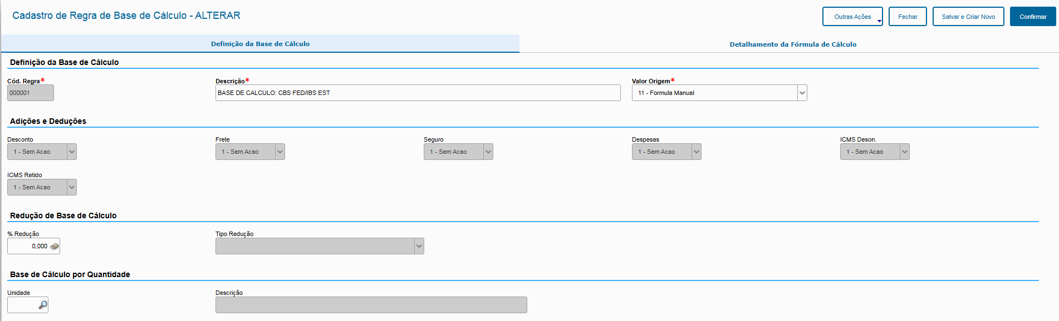Open the Despesas dropdown
The height and width of the screenshot is (321, 1059).
(697, 152)
